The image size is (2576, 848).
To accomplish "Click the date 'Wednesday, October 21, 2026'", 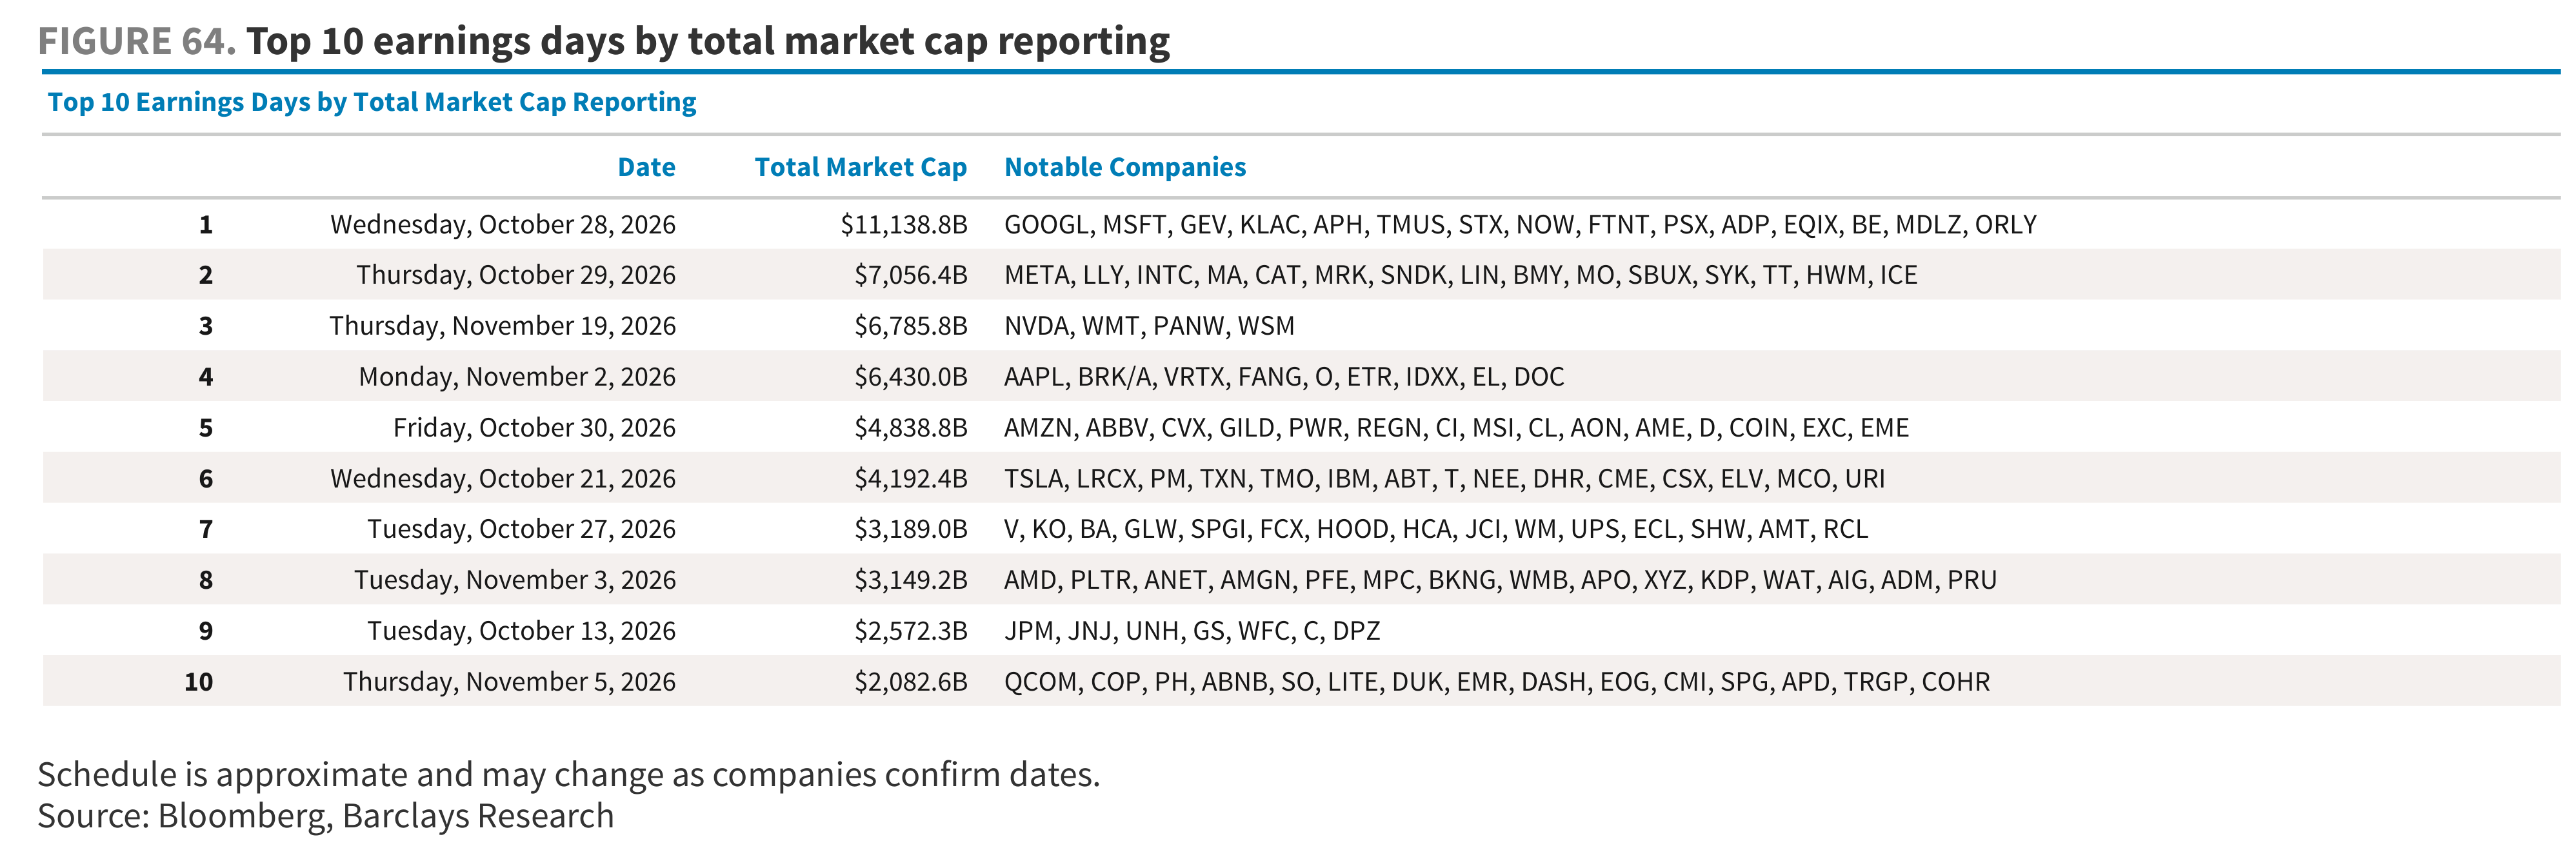I will click(503, 479).
